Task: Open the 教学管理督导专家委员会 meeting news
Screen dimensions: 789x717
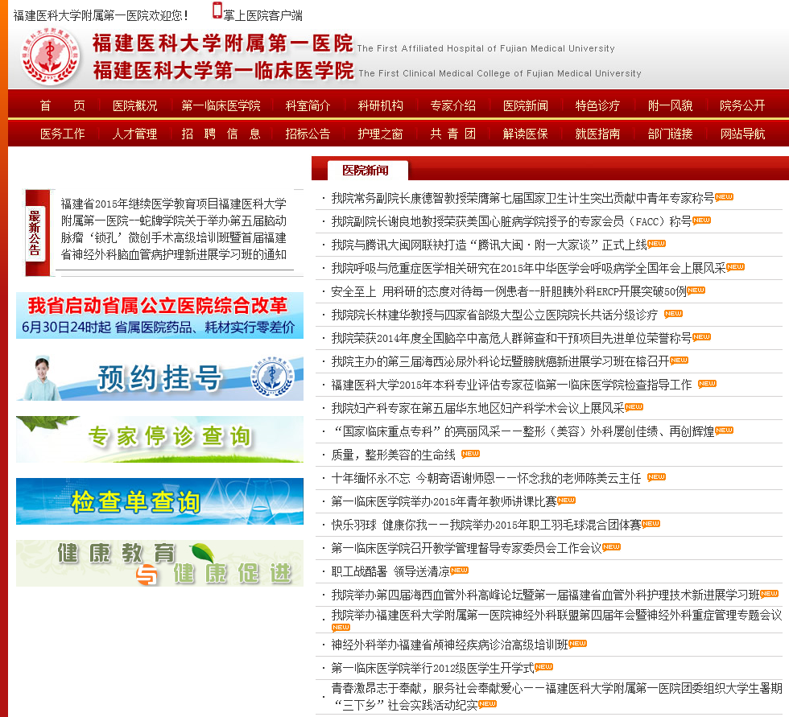Action: 466,548
